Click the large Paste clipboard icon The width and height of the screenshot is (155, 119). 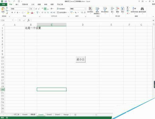pyautogui.click(x=3, y=9)
